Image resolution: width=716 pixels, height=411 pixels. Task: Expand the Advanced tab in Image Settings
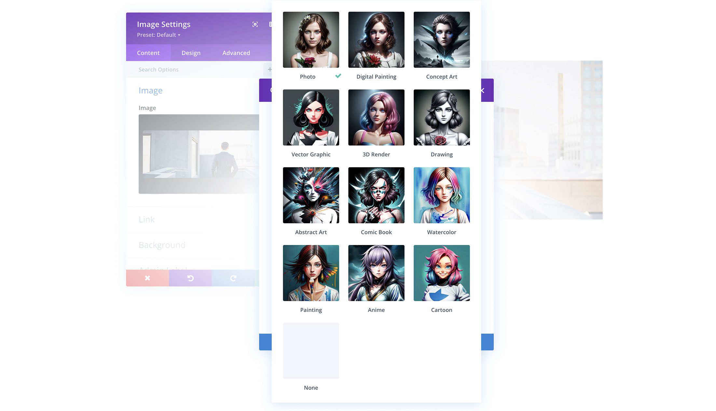236,53
